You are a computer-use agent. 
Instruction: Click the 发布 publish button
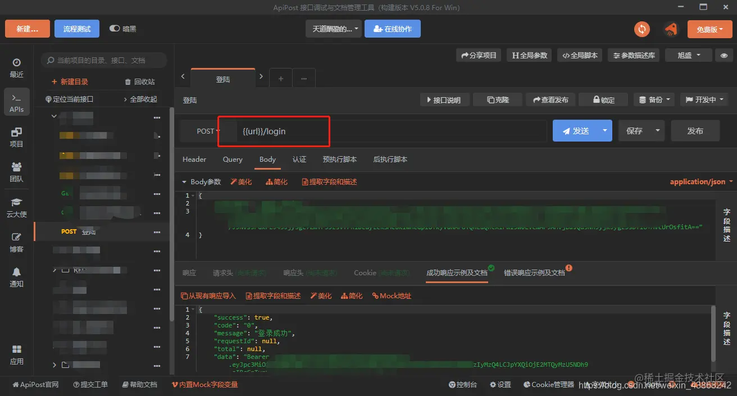click(x=695, y=131)
